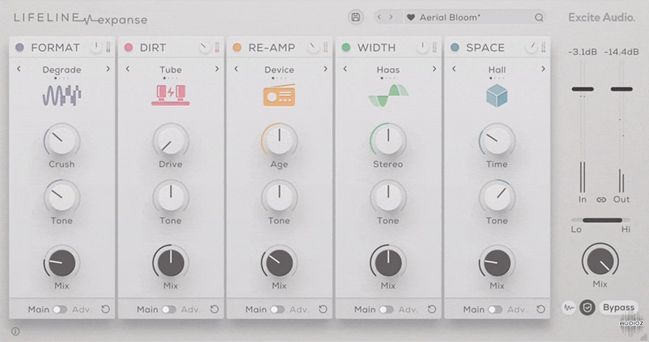This screenshot has height=342, width=649.
Task: Reset the FORMAT module with its reset icon
Action: click(105, 310)
